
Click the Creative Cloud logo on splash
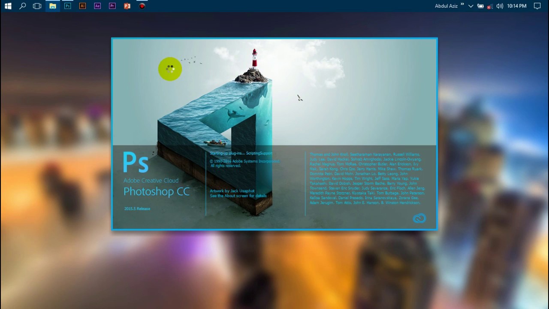[419, 218]
